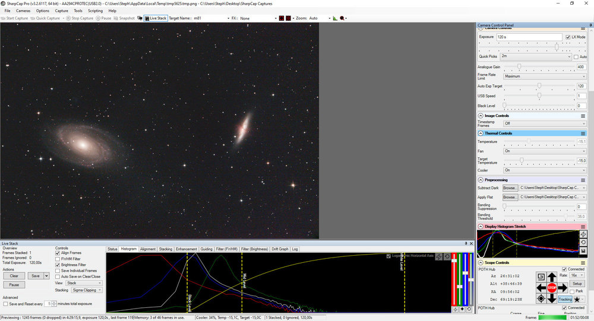
Task: Enable the Save and Reset every checkbox
Action: 5,304
